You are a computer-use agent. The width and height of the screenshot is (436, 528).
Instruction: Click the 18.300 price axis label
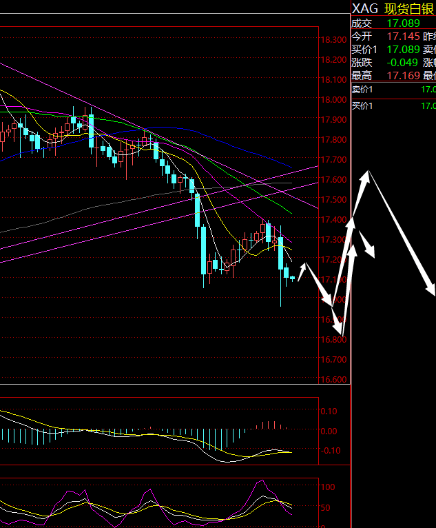333,40
